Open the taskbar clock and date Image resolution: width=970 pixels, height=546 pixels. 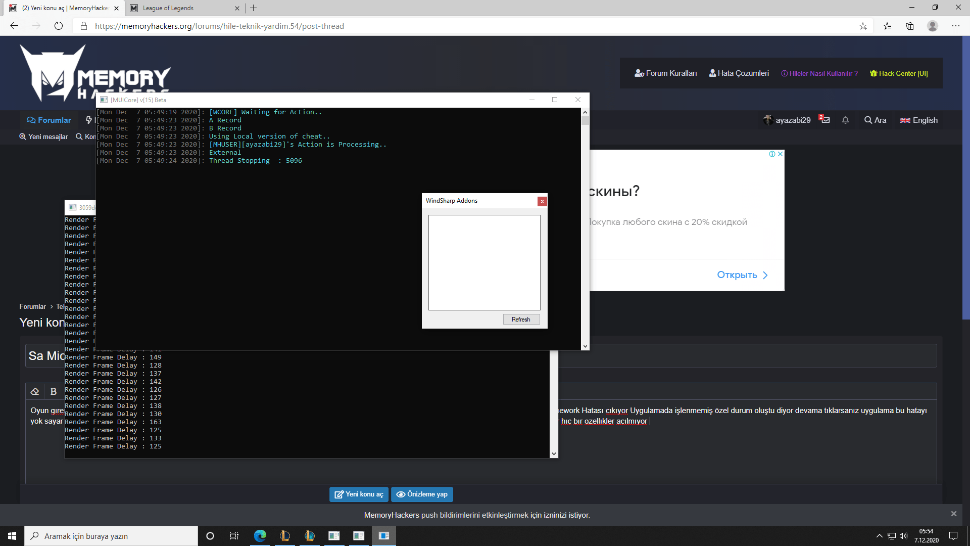point(926,536)
